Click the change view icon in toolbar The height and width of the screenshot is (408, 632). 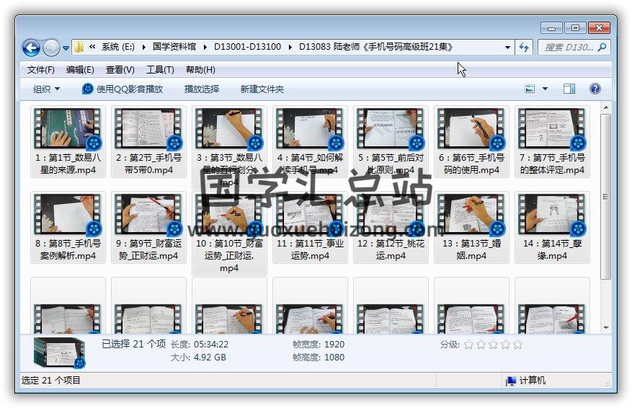pyautogui.click(x=530, y=89)
